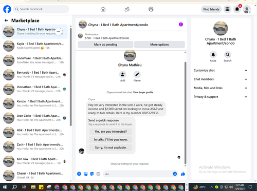The image size is (257, 191).
Task: Send quick response 'Sorry, it's not available.'
Action: 111,147
